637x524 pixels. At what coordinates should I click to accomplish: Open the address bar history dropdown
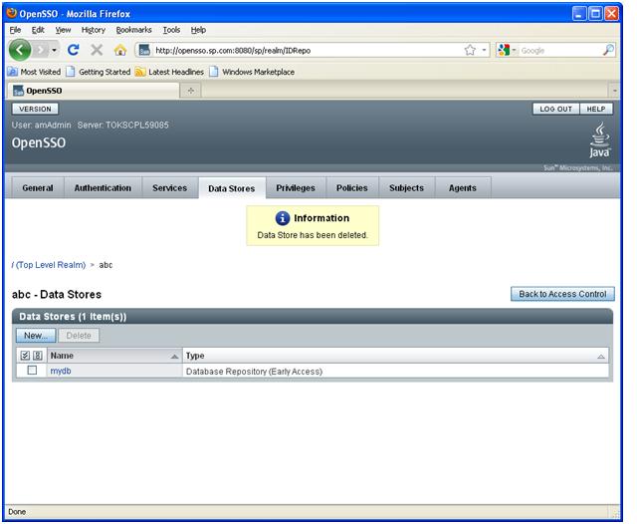coord(484,50)
